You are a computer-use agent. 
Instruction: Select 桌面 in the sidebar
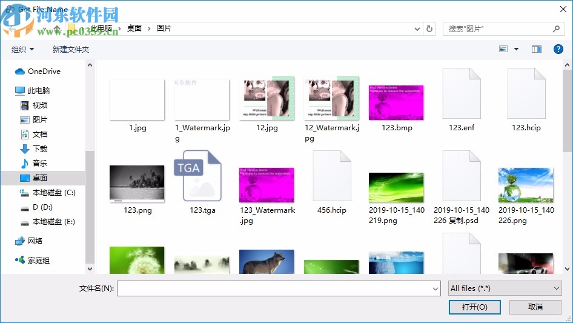(34, 178)
